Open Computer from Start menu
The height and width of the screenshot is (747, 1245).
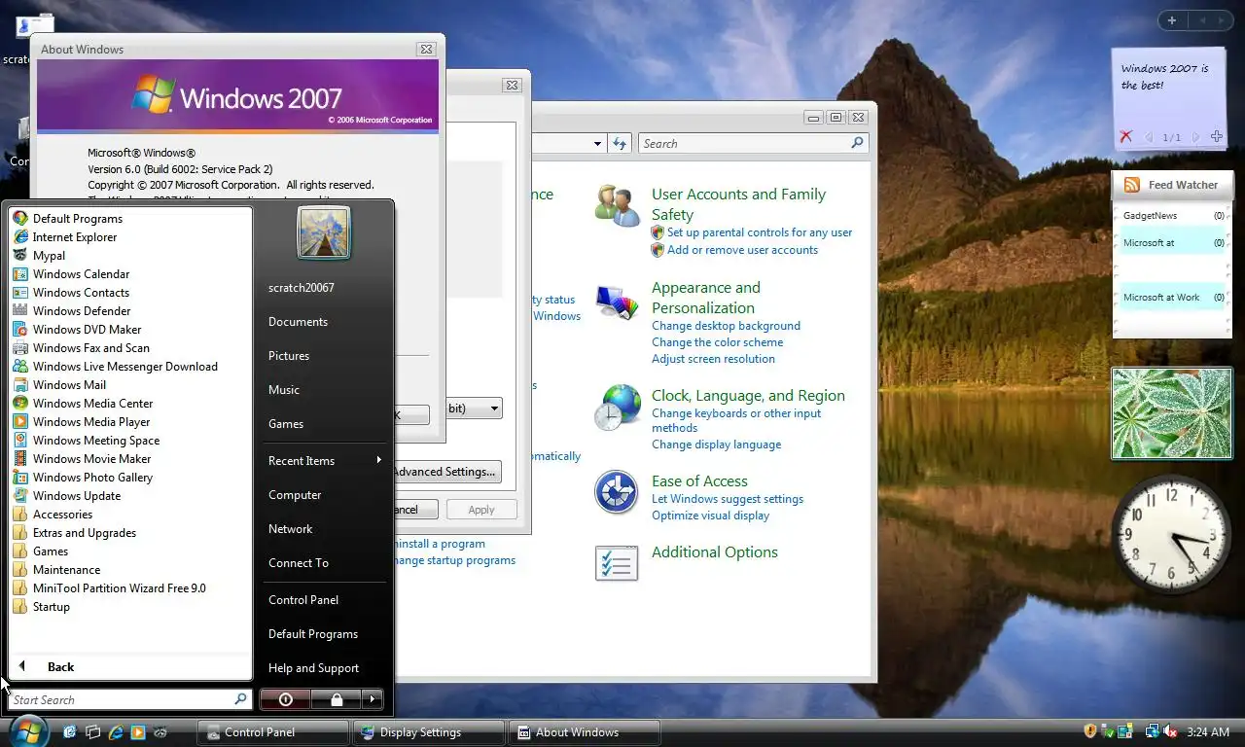[295, 495]
